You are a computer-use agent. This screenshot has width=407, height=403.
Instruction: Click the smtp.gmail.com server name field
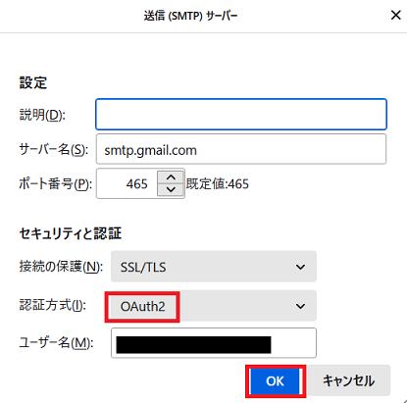click(241, 149)
